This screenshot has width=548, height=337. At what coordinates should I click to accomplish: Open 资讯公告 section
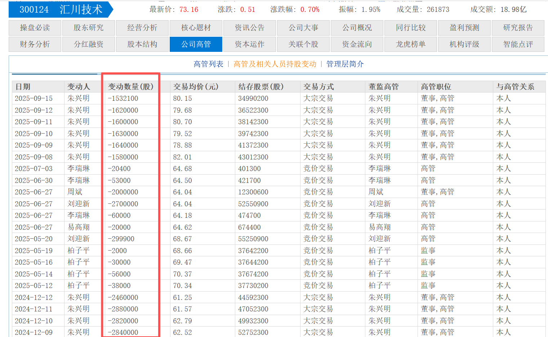[x=250, y=28]
